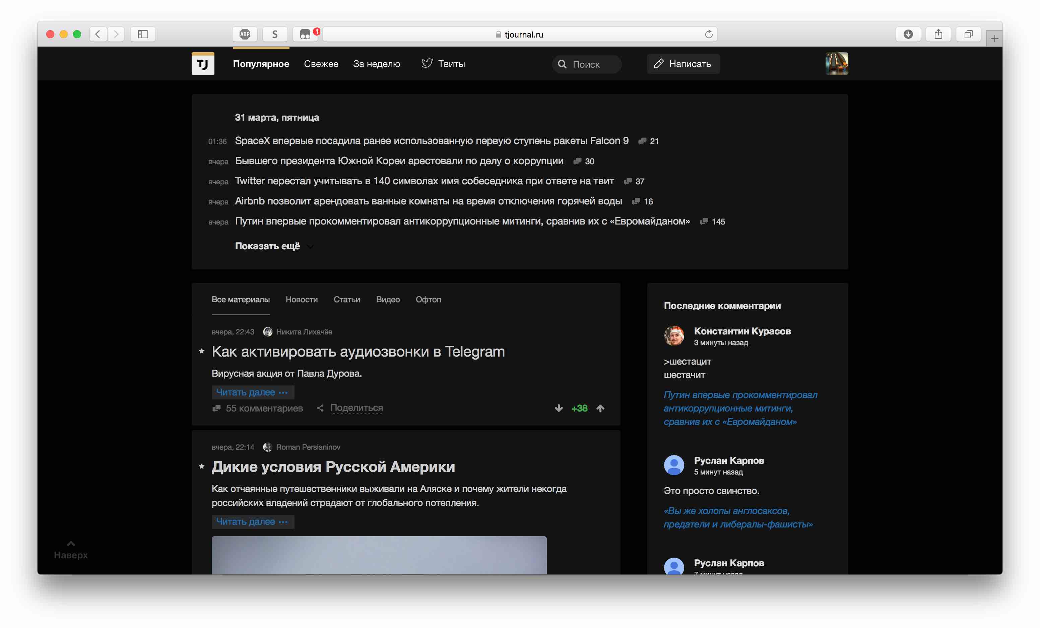Open SpaceX Falcon 9 news headline
Viewport: 1040px width, 628px height.
[431, 140]
